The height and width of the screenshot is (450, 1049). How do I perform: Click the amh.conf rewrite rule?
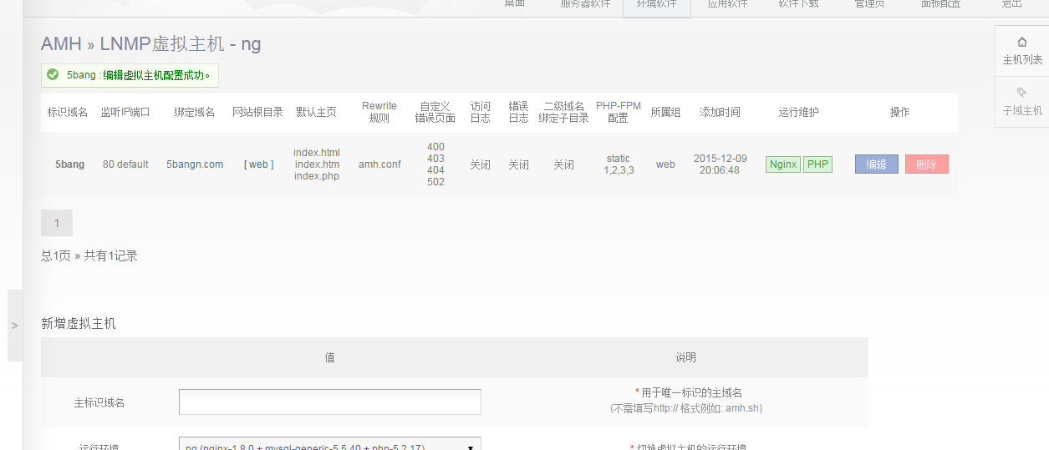point(379,164)
